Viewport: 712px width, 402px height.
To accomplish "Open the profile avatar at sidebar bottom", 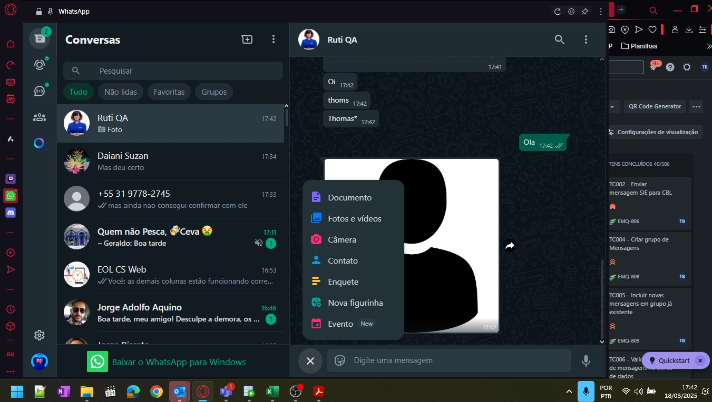I will point(40,361).
